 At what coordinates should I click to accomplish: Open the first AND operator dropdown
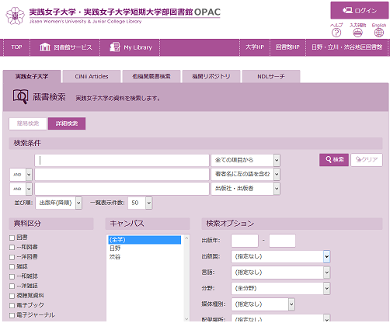(21, 175)
